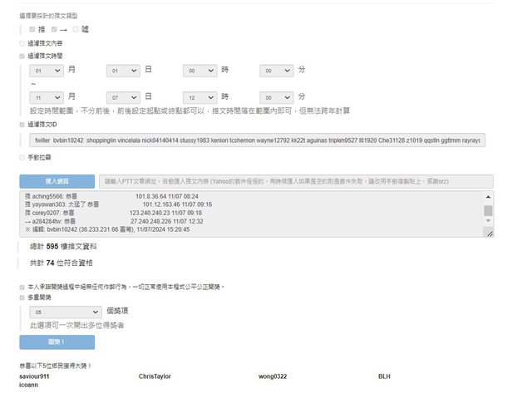
Task: Enable the 噓 comment type checkbox
Action: click(76, 29)
